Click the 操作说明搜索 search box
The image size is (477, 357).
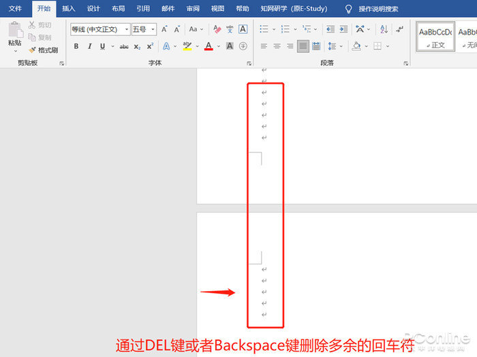pos(378,9)
